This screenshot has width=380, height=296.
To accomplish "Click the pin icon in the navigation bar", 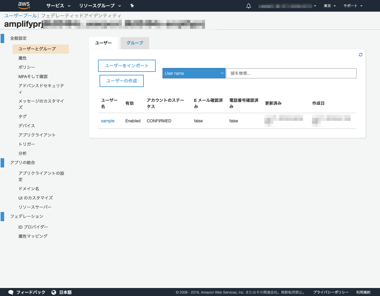I will 132,6.
